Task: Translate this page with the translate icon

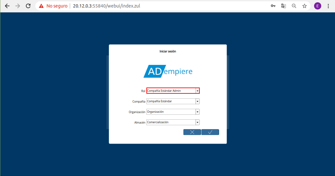Action: (x=284, y=6)
